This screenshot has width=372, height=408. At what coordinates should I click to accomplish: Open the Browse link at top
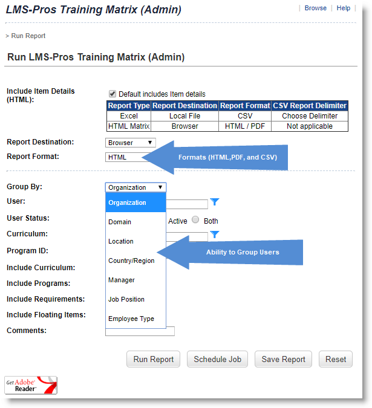click(x=315, y=8)
